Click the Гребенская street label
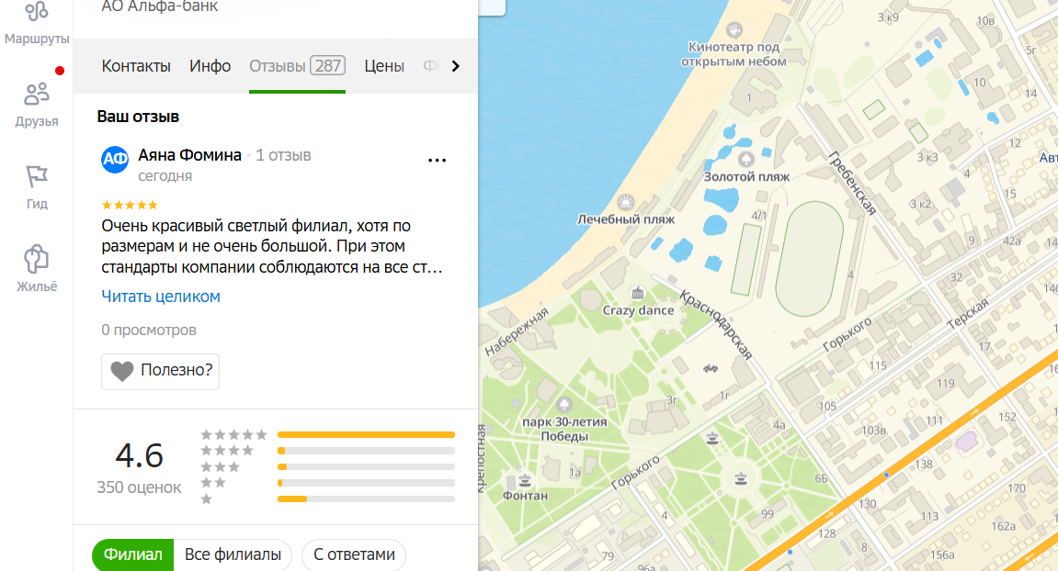The width and height of the screenshot is (1058, 571). pos(852,183)
